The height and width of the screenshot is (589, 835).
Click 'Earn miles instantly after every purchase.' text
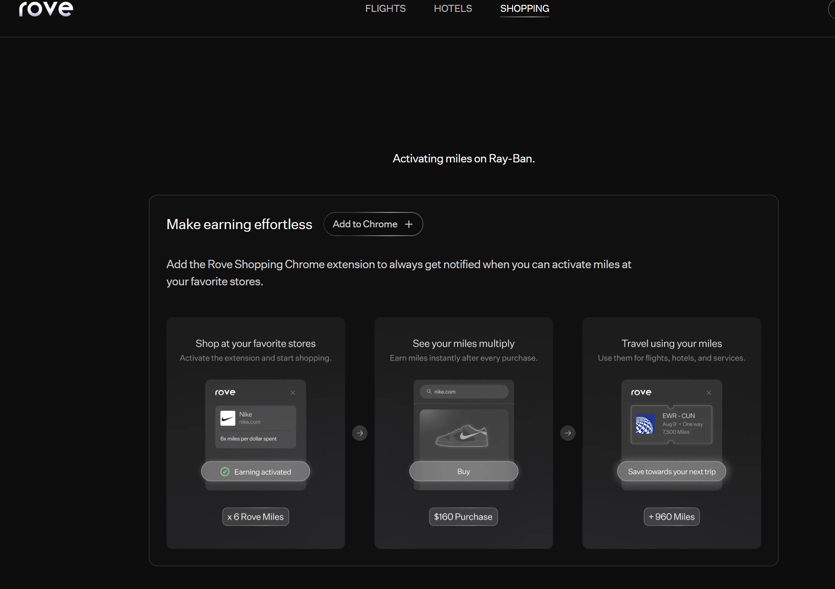click(x=463, y=358)
